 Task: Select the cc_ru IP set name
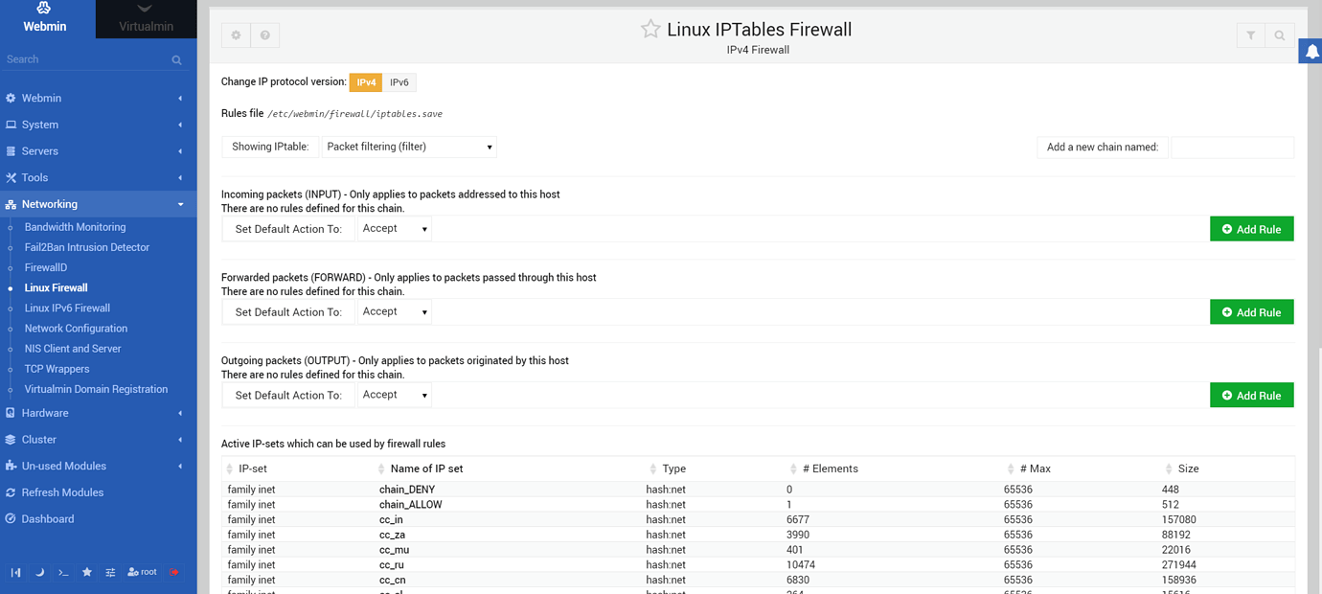coord(392,565)
